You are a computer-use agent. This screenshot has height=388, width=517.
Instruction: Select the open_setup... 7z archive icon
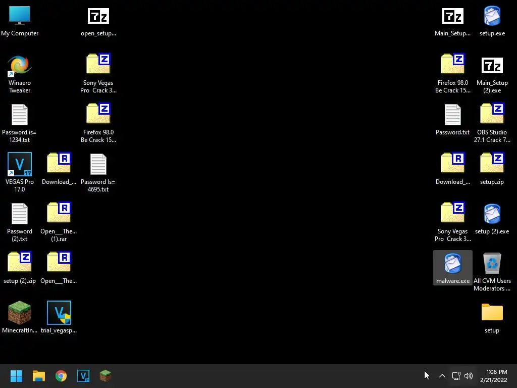coord(98,21)
